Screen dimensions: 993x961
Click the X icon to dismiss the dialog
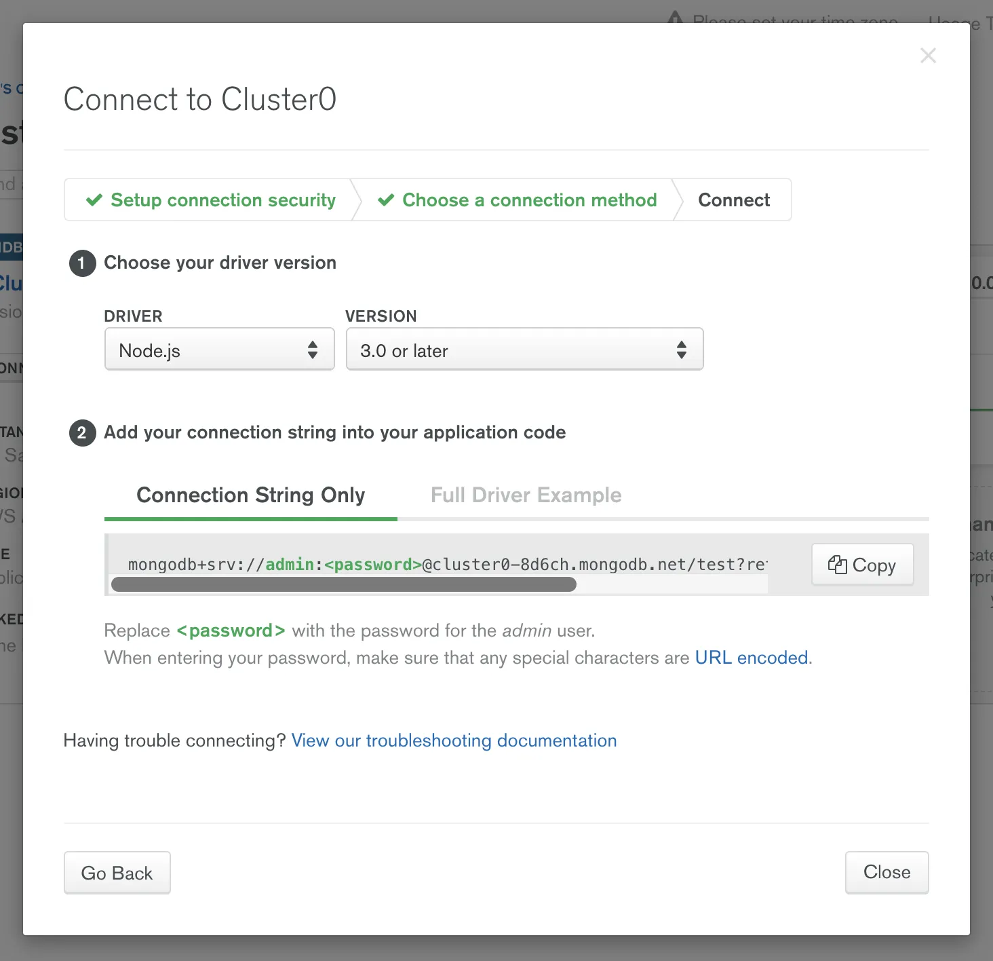928,56
